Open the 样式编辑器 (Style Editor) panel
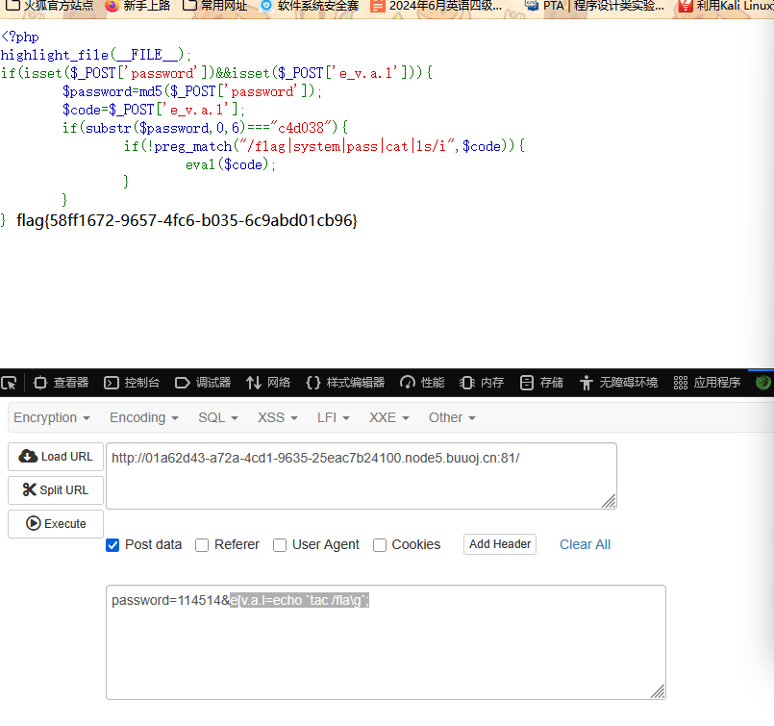 pyautogui.click(x=345, y=383)
